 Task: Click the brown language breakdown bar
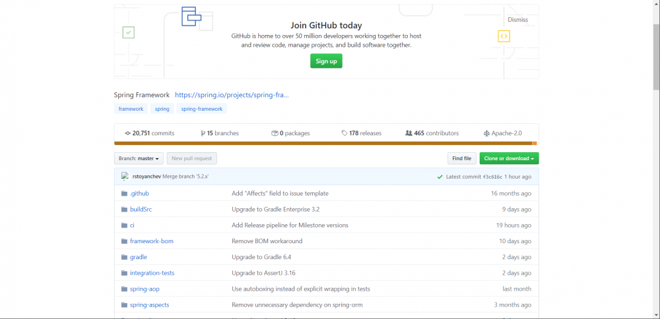323,143
